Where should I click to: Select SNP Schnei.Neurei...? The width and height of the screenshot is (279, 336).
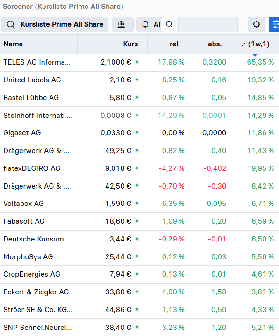tap(37, 328)
